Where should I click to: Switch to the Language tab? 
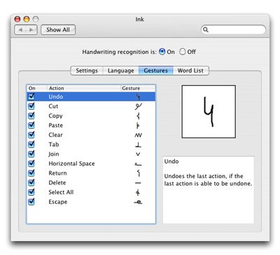121,71
